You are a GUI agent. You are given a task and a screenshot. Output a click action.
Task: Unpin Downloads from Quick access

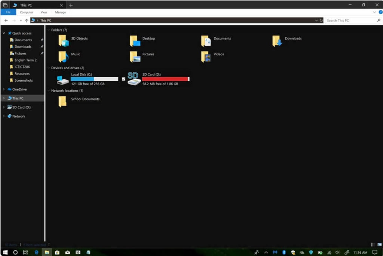(x=42, y=46)
